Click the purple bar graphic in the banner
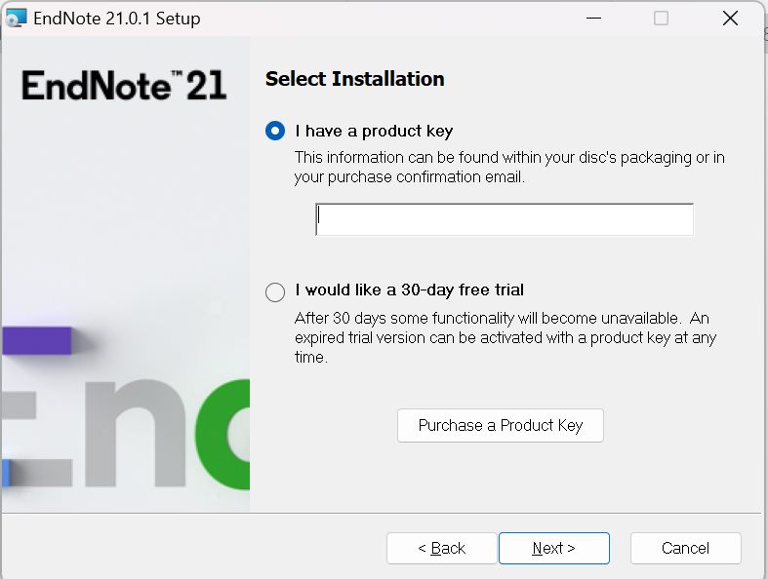The height and width of the screenshot is (579, 768). pos(37,340)
